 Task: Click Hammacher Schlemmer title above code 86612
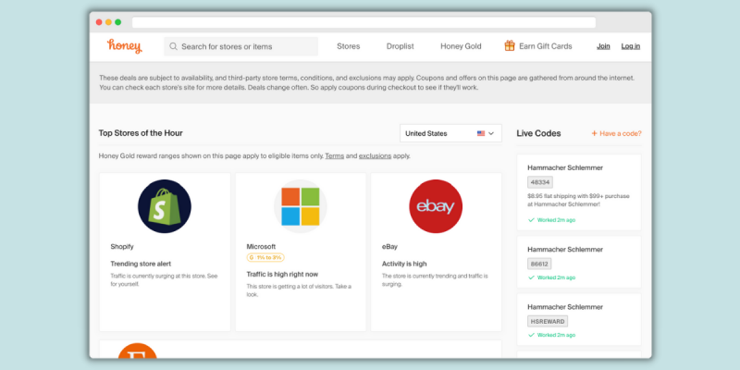pos(565,249)
